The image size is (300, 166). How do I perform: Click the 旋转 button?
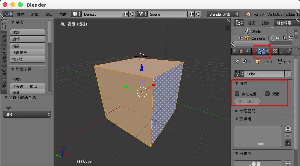tap(27, 39)
